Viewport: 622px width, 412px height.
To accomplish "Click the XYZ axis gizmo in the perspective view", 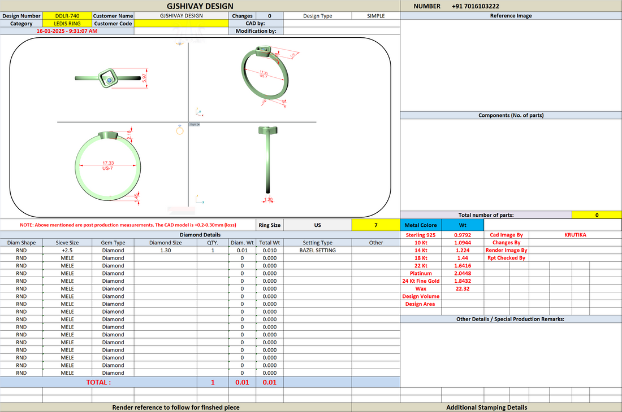I will coord(199,112).
